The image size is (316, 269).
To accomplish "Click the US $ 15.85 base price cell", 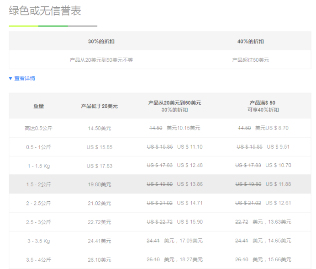I will tap(100, 147).
